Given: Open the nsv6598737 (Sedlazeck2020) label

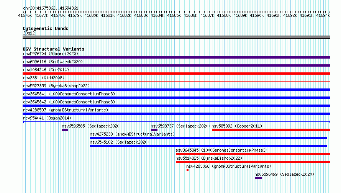Looking at the screenshot, I should coord(180,126).
